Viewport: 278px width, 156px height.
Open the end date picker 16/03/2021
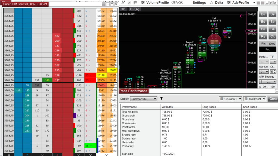(255, 99)
